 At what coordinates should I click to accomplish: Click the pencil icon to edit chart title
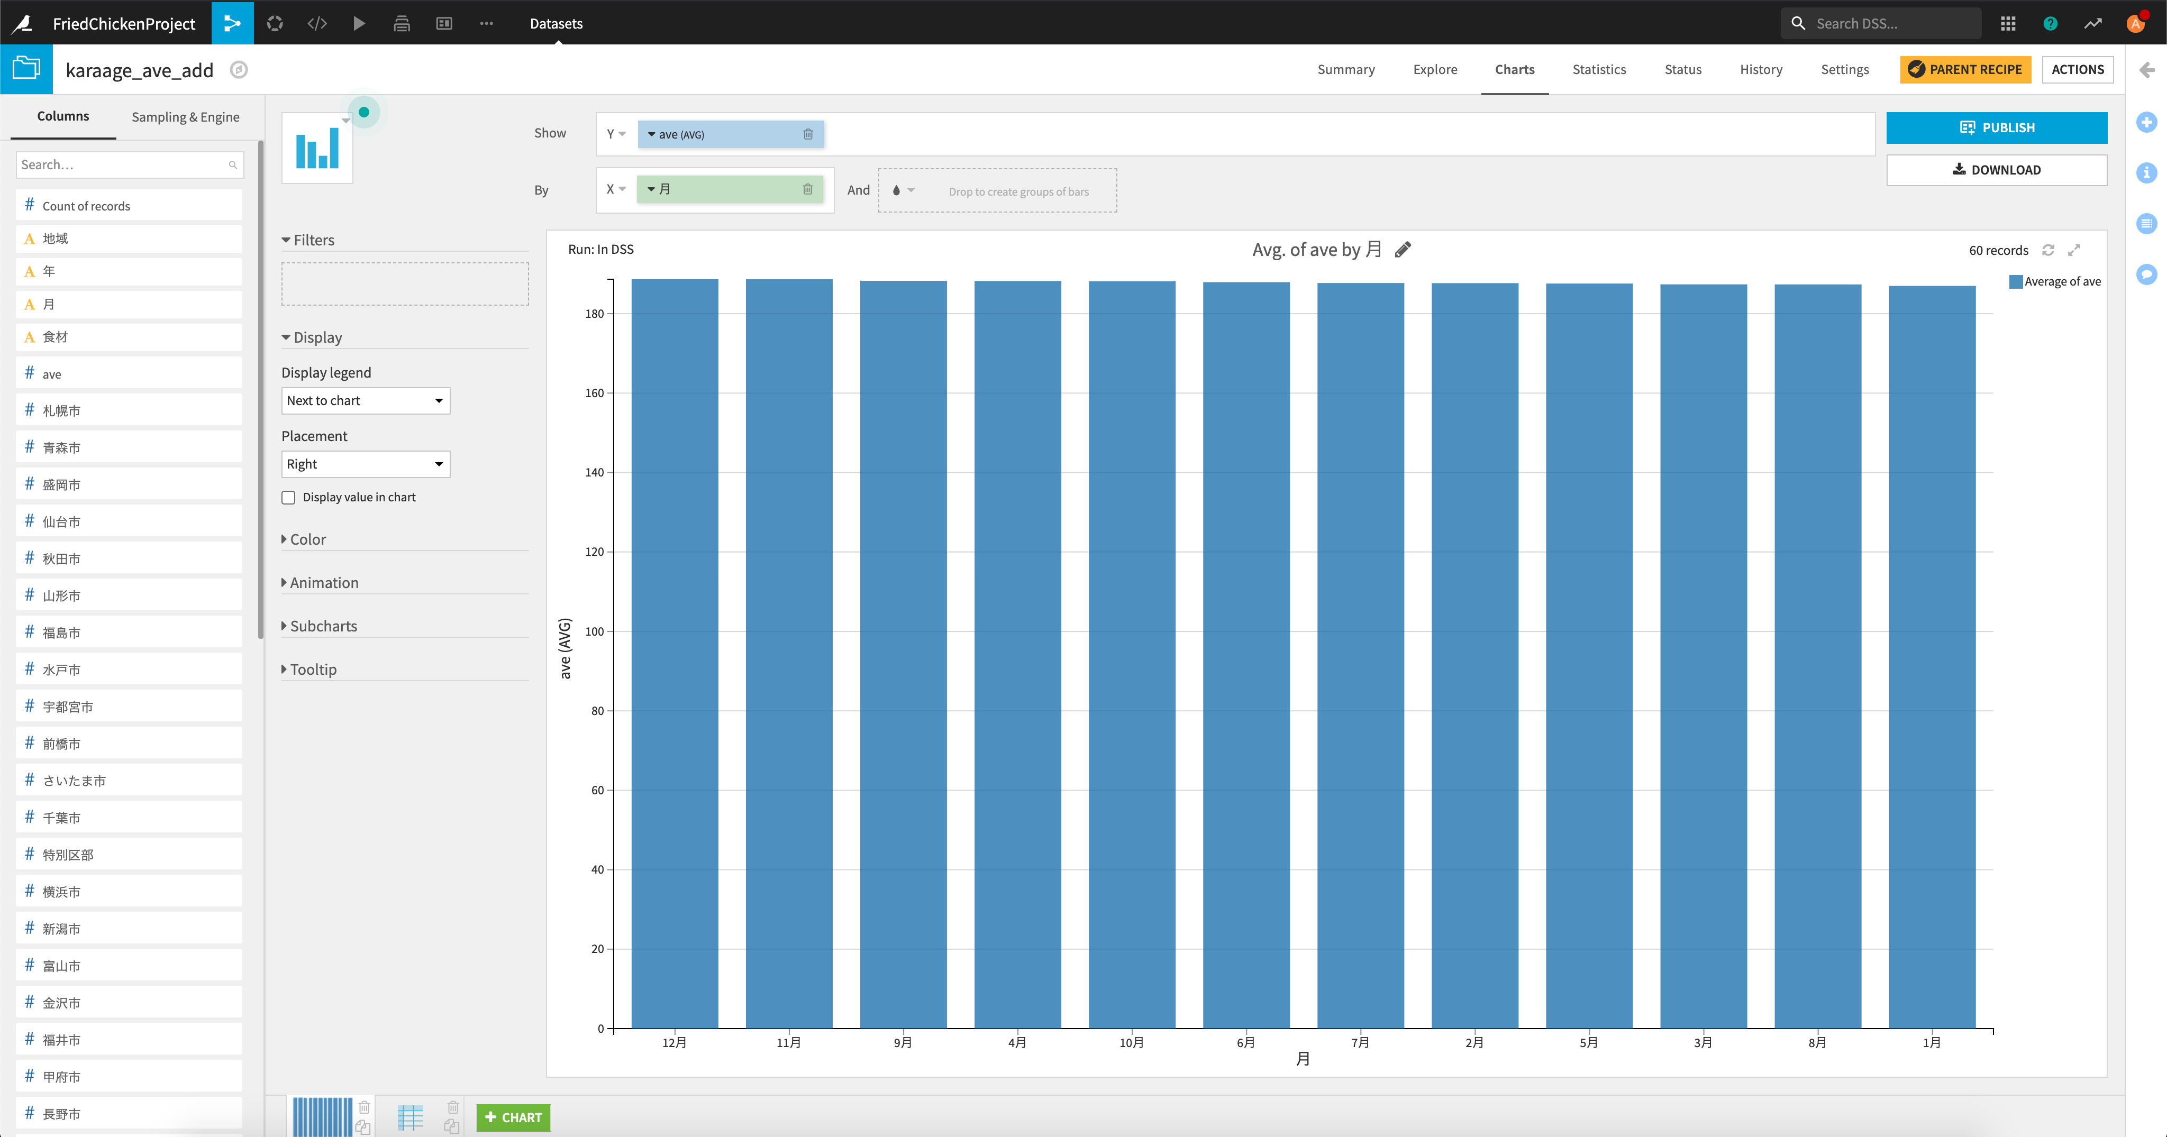click(x=1403, y=250)
